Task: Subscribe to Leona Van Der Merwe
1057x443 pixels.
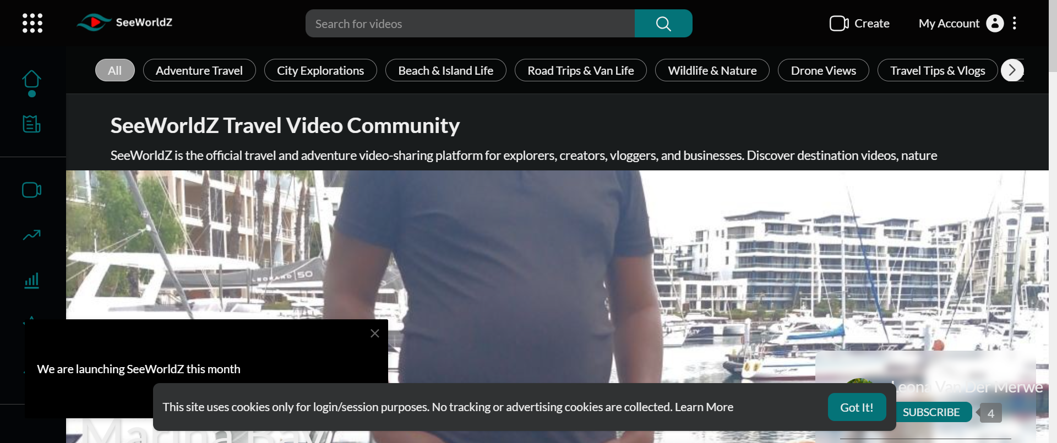Action: coord(931,412)
